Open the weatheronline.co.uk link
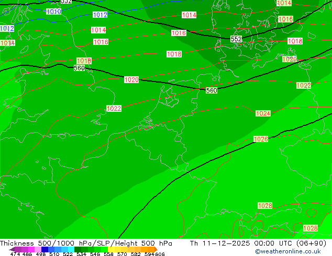 coord(288,251)
